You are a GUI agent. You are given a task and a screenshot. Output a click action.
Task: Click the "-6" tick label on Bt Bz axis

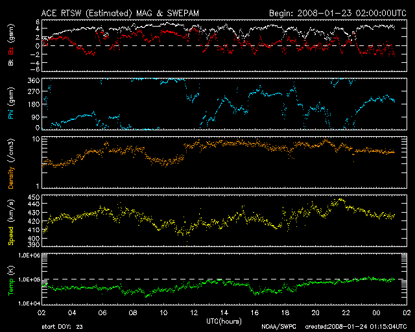click(x=35, y=69)
